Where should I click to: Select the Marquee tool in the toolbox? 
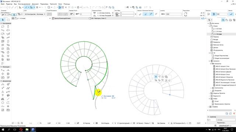click(8, 20)
